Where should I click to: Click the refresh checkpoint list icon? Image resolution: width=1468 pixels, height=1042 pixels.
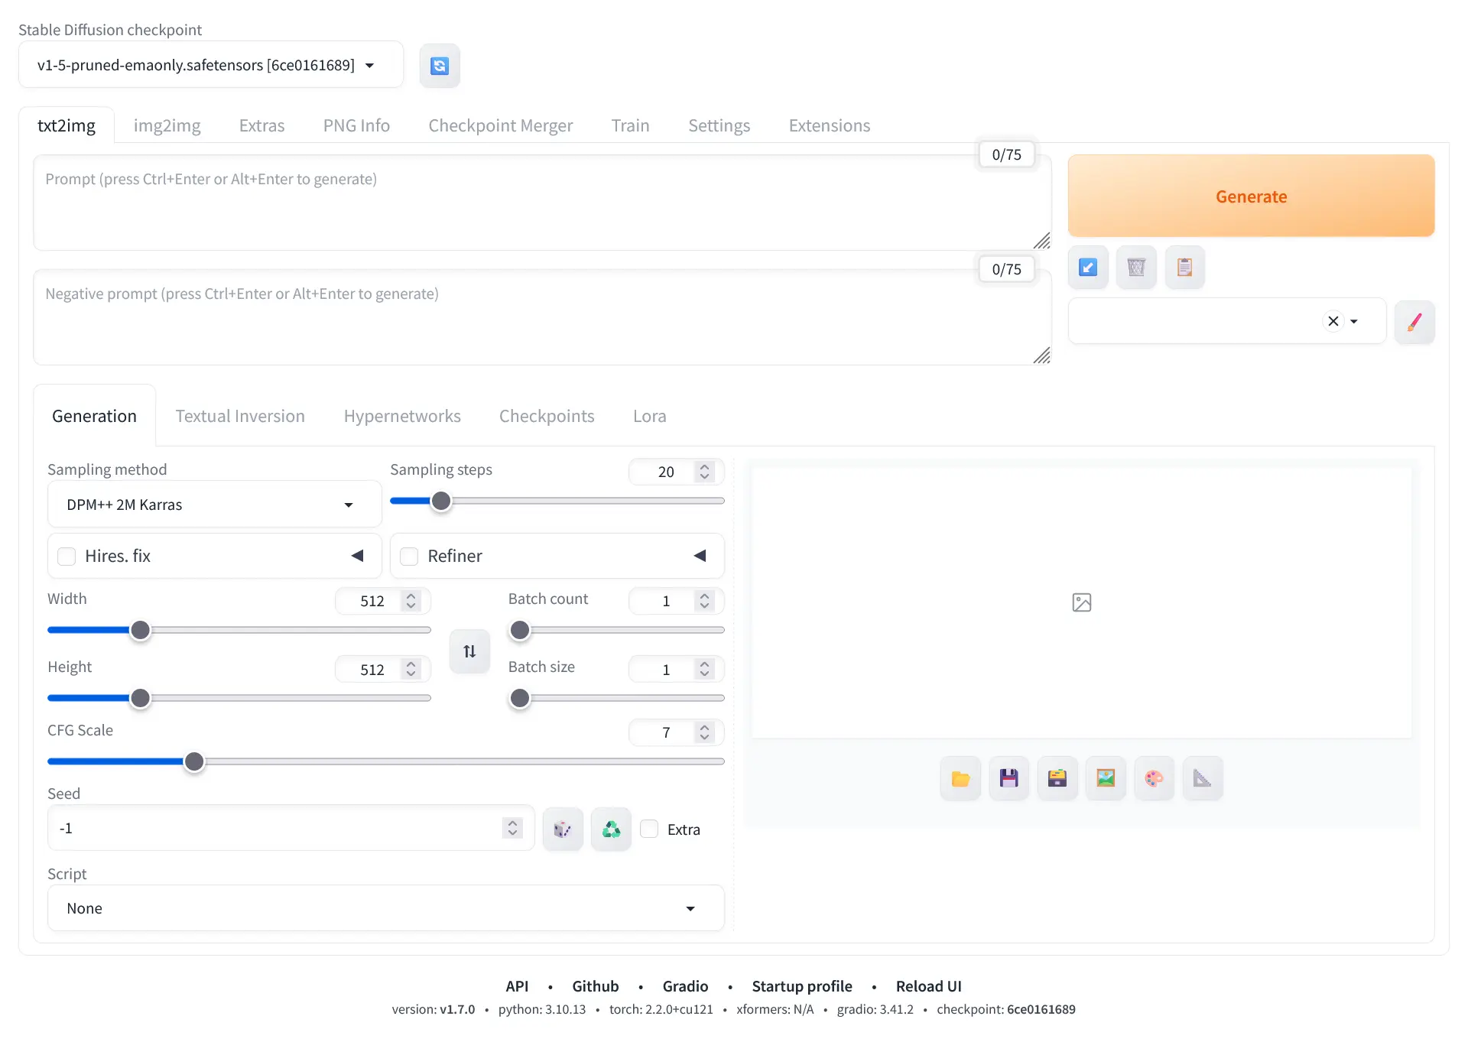point(440,66)
